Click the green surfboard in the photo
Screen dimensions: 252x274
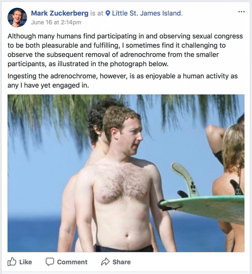203,208
